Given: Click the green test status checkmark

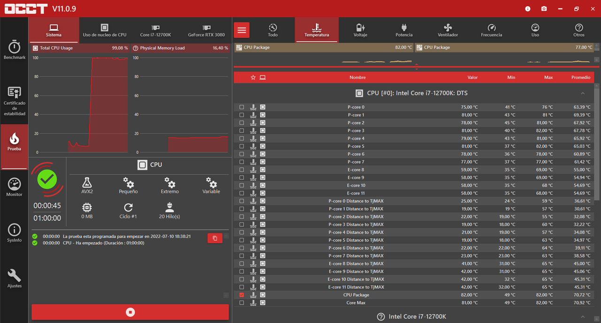Looking at the screenshot, I should tap(47, 179).
